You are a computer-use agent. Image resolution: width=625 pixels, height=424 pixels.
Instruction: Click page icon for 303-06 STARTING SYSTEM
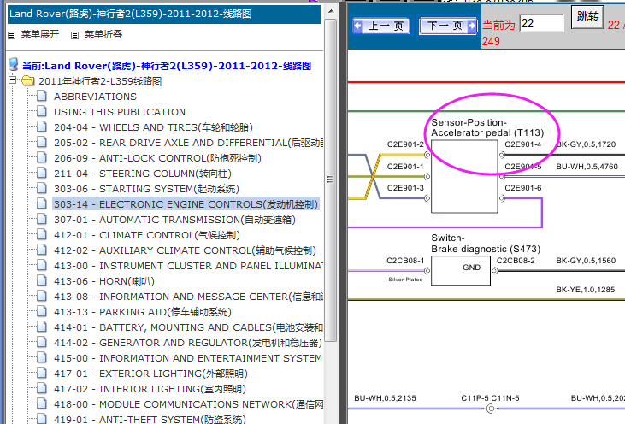[41, 188]
